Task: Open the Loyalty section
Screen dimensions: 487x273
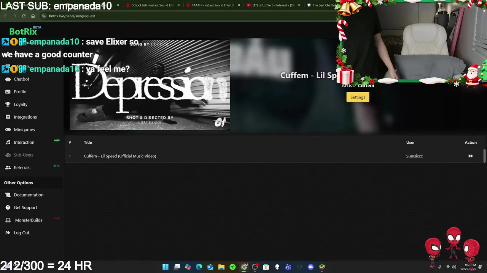Action: point(21,104)
